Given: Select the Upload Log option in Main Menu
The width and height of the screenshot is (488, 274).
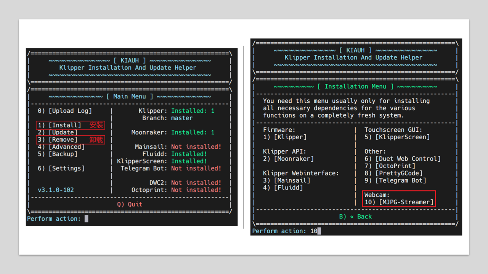Looking at the screenshot, I should click(x=65, y=111).
